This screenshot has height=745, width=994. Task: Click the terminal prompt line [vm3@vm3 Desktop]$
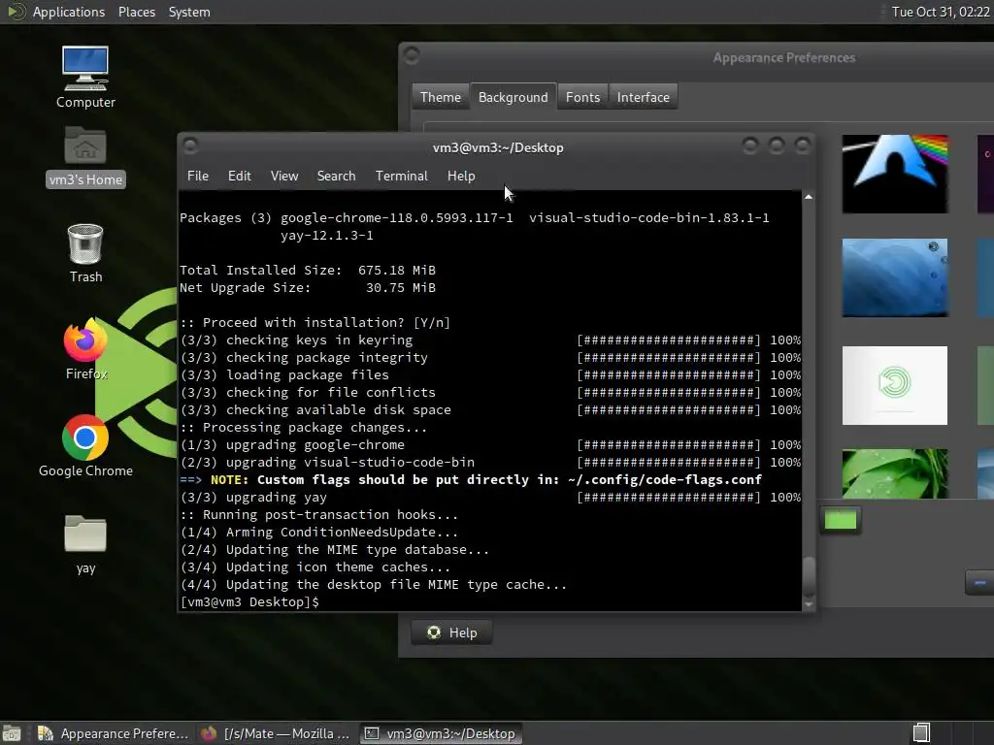(249, 601)
